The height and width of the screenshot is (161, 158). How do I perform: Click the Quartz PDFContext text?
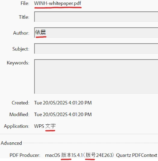(137, 155)
